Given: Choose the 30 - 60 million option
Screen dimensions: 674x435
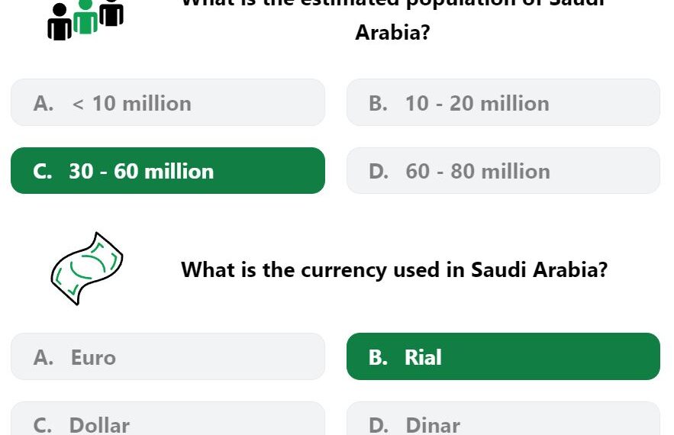Looking at the screenshot, I should [168, 171].
